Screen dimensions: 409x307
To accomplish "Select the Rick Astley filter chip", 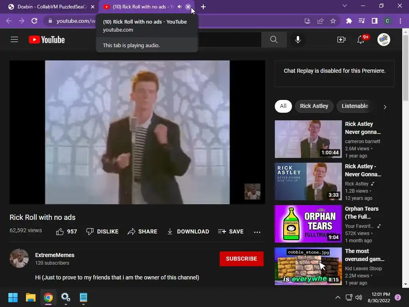I will [x=314, y=106].
